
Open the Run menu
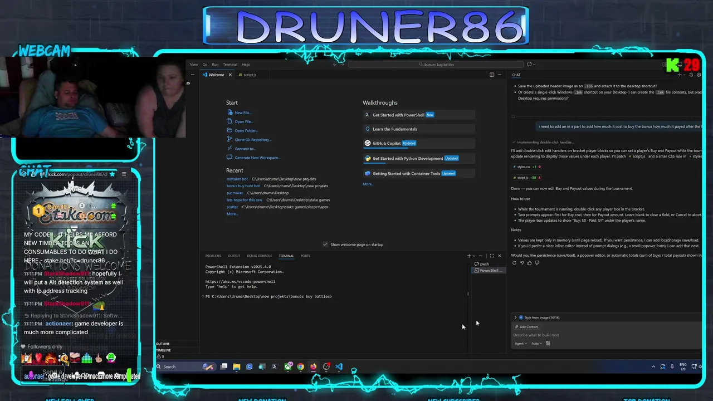215,65
